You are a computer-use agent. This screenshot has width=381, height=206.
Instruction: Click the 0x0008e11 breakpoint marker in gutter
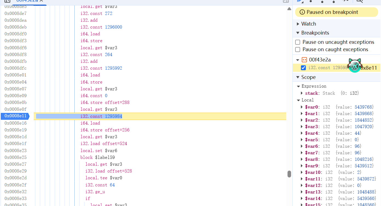[15, 116]
